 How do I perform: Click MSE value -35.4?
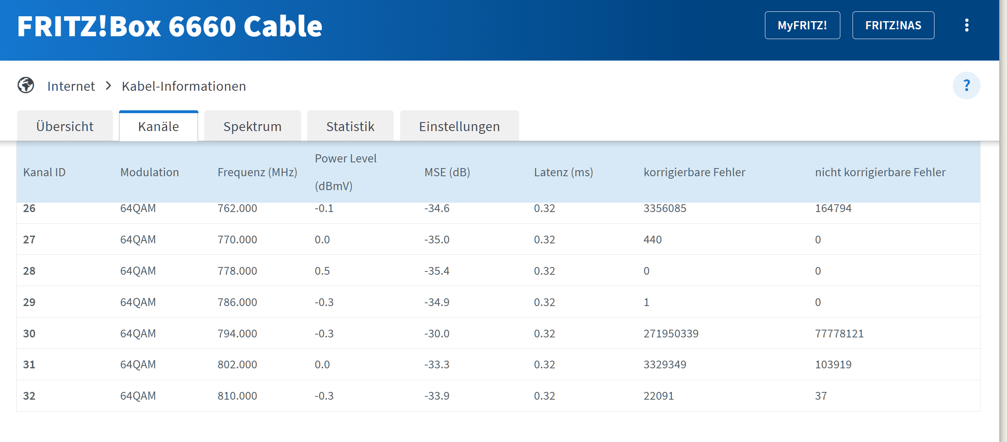[437, 271]
